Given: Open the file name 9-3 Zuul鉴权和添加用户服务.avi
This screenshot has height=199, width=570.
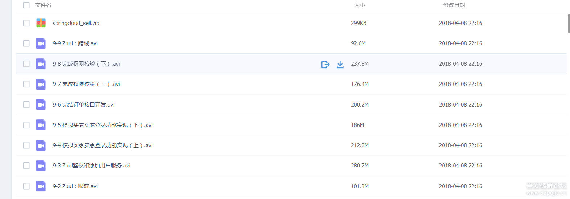Looking at the screenshot, I should tap(91, 165).
